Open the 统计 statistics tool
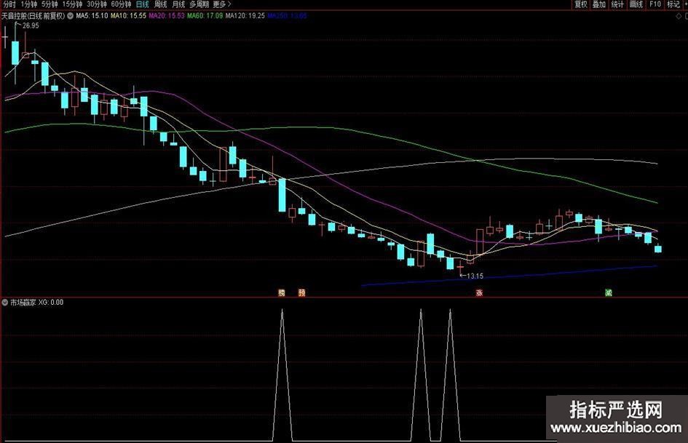Viewport: 688px width, 443px height. tap(617, 4)
